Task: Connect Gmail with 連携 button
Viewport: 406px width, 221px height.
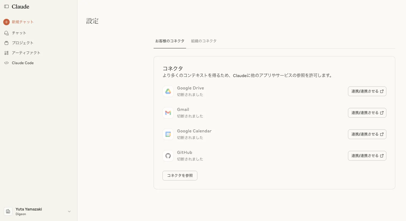Action: pos(367,113)
